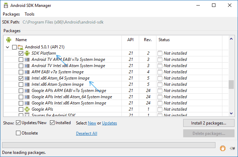Click the API column header
Screen dimensions: 238x157
[x=130, y=40]
